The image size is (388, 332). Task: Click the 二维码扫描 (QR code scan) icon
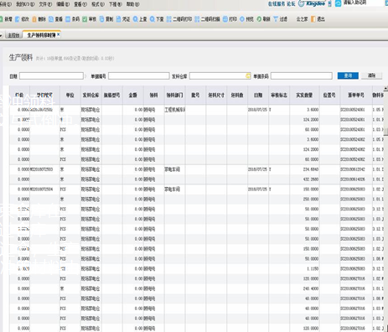[x=197, y=19]
